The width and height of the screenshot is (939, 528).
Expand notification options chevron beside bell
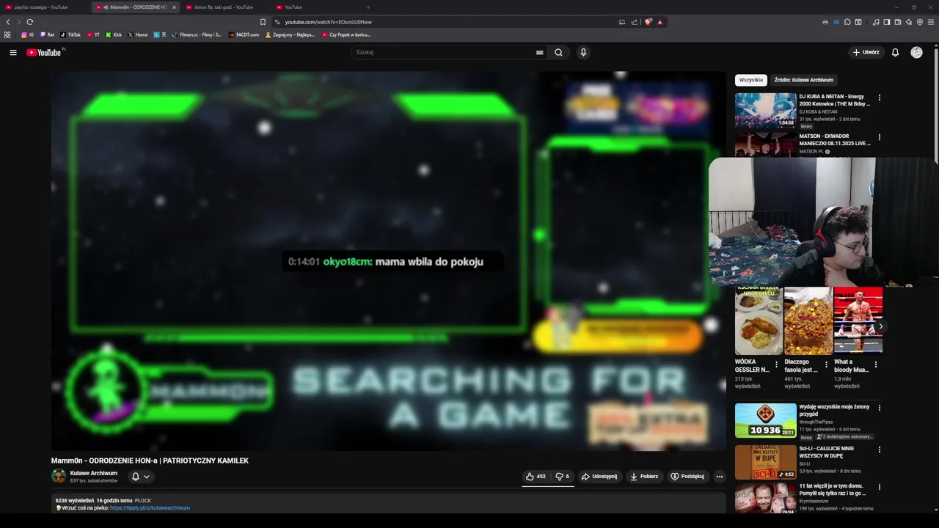point(147,477)
